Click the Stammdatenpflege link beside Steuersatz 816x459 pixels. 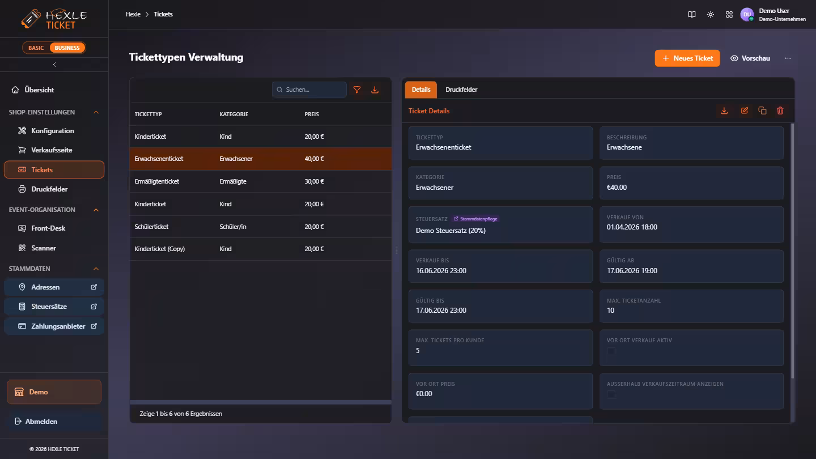[x=475, y=219]
